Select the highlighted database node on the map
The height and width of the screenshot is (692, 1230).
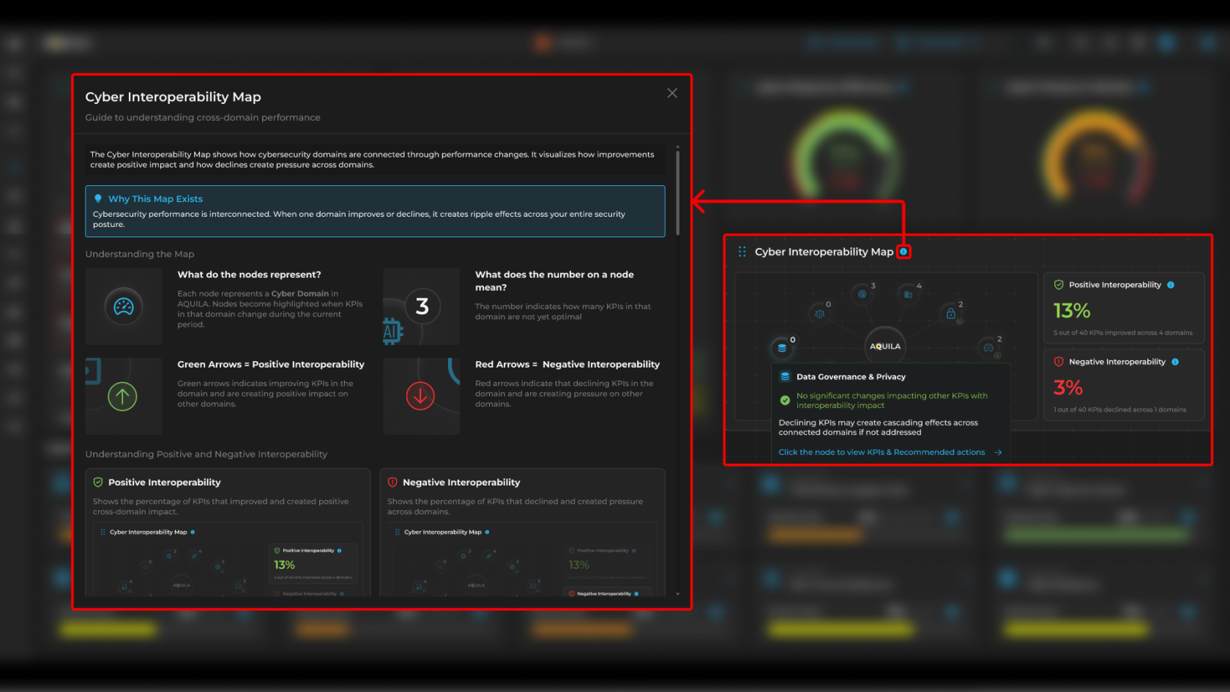click(782, 348)
